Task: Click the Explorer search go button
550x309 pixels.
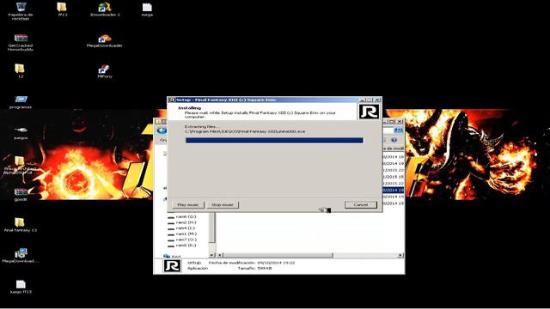Action: click(399, 130)
